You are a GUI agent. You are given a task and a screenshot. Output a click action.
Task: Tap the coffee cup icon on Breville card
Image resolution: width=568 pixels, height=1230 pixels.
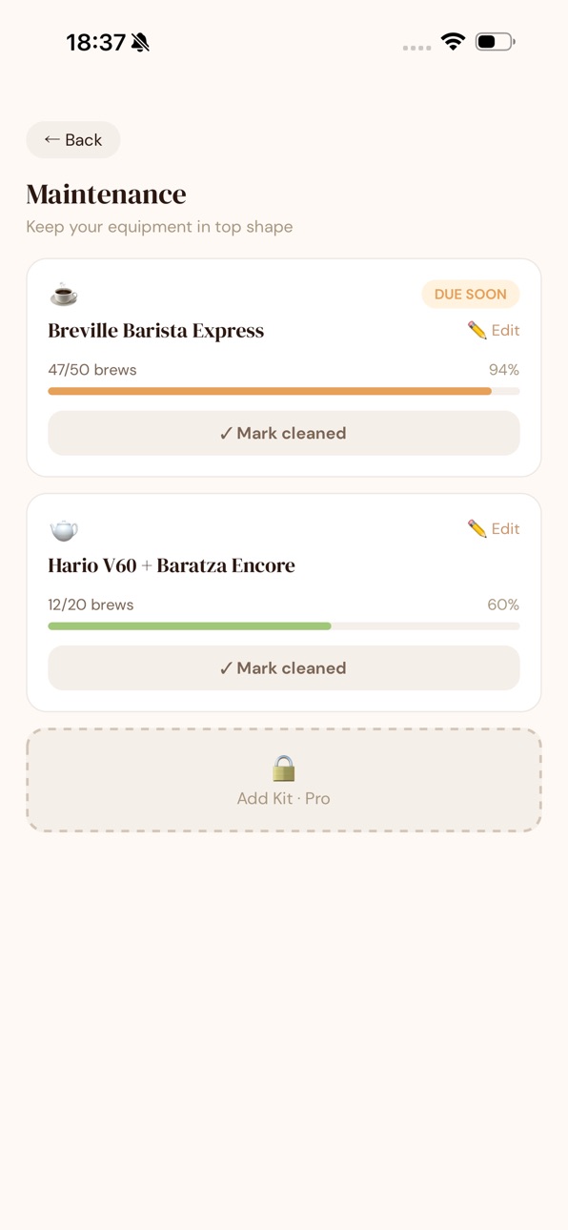click(x=64, y=295)
